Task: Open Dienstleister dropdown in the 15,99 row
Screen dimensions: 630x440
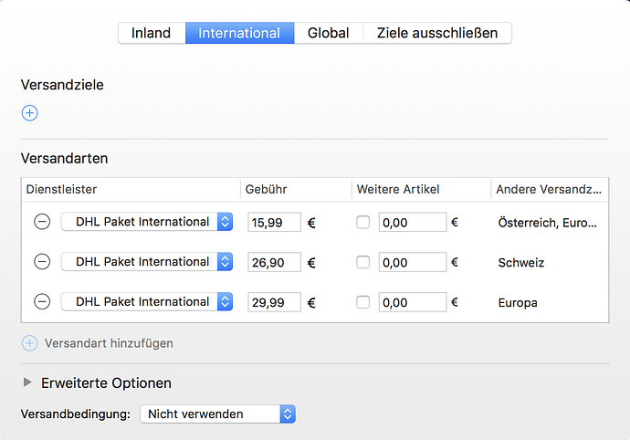Action: tap(147, 222)
